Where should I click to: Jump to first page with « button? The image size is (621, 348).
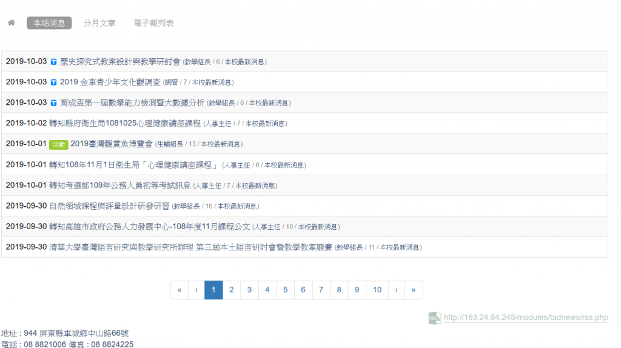(x=180, y=290)
